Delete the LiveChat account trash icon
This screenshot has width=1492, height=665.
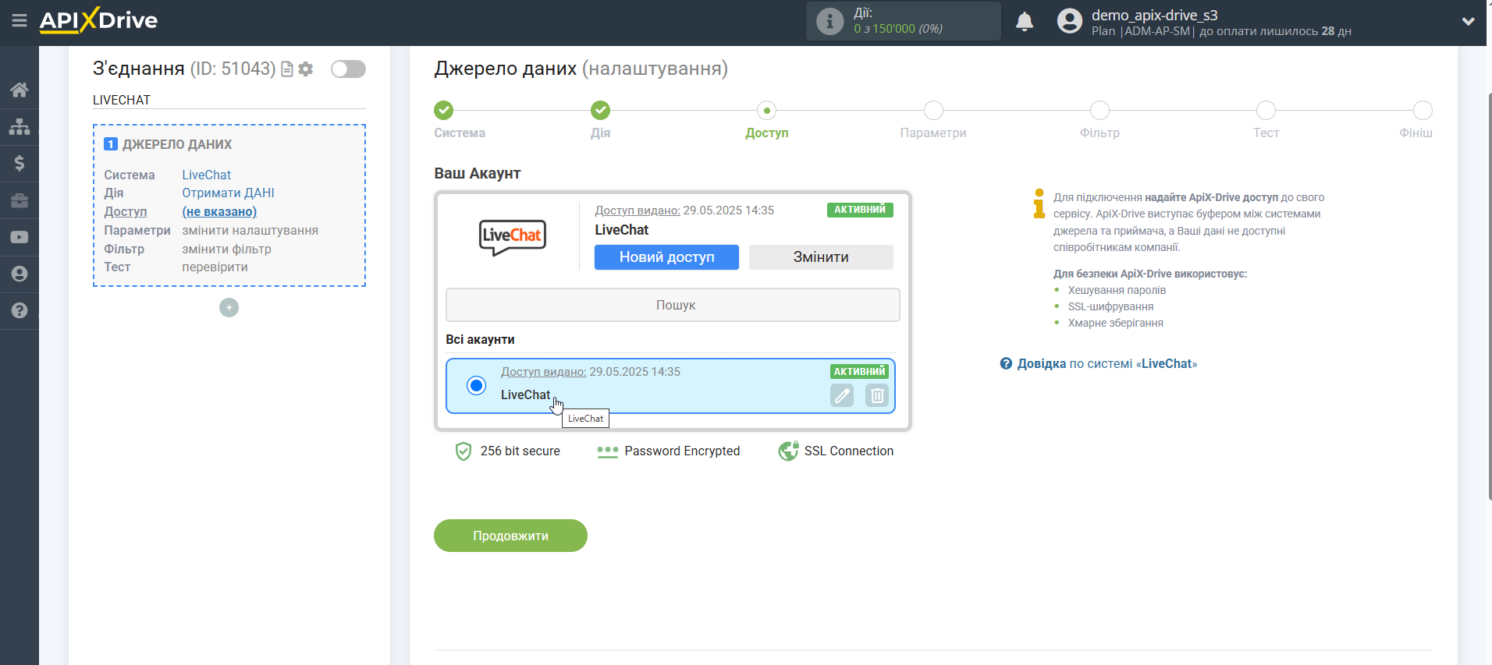pos(877,395)
